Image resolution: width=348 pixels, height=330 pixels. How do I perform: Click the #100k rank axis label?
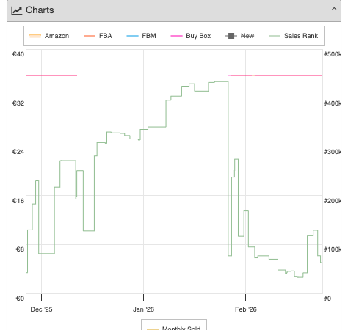click(x=332, y=249)
